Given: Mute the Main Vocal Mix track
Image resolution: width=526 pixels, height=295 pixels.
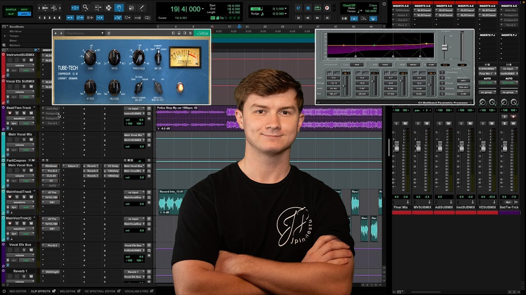Looking at the screenshot, I should point(31,140).
